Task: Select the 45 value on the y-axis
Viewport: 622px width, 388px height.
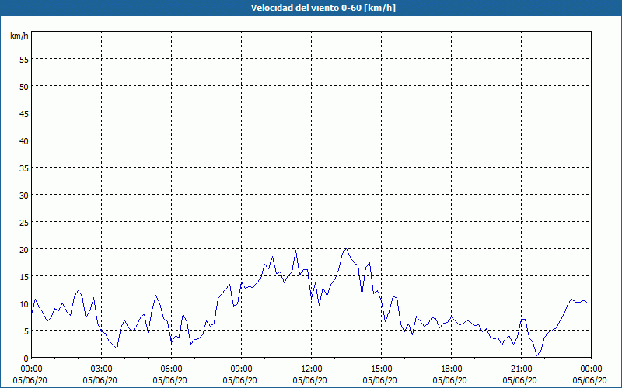Action: (24, 113)
